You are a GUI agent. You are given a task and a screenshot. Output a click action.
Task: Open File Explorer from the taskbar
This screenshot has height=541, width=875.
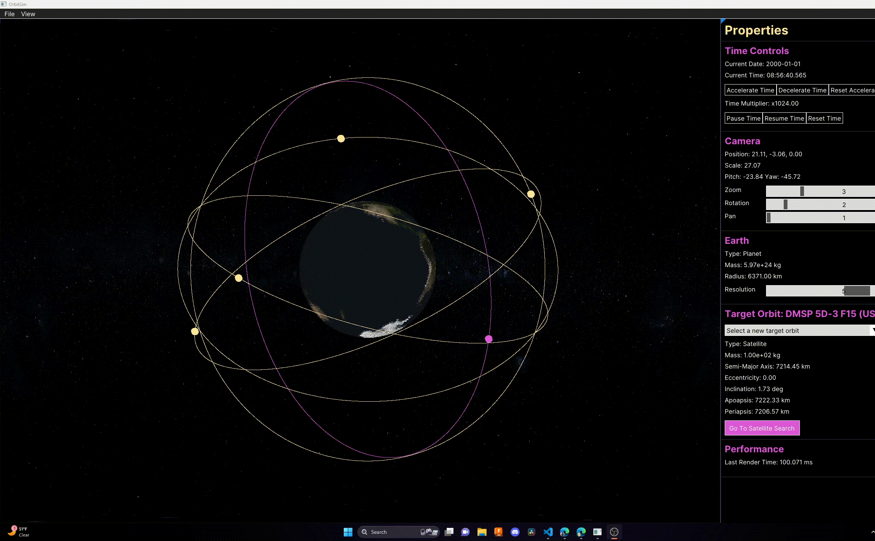[482, 532]
